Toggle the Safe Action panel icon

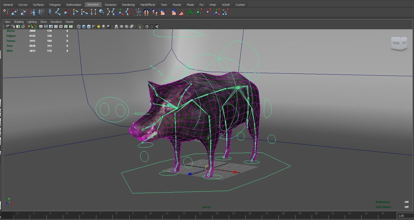[66, 27]
